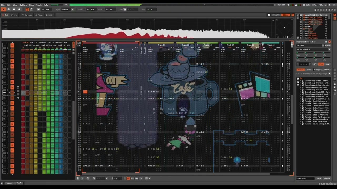
Task: Switch to the Plugin tab
Action: point(39,15)
